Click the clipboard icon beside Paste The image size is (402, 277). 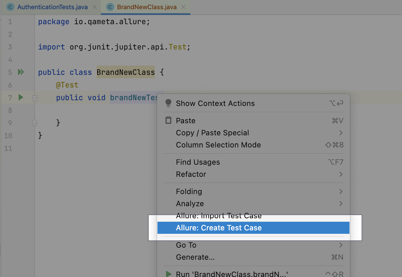point(168,120)
